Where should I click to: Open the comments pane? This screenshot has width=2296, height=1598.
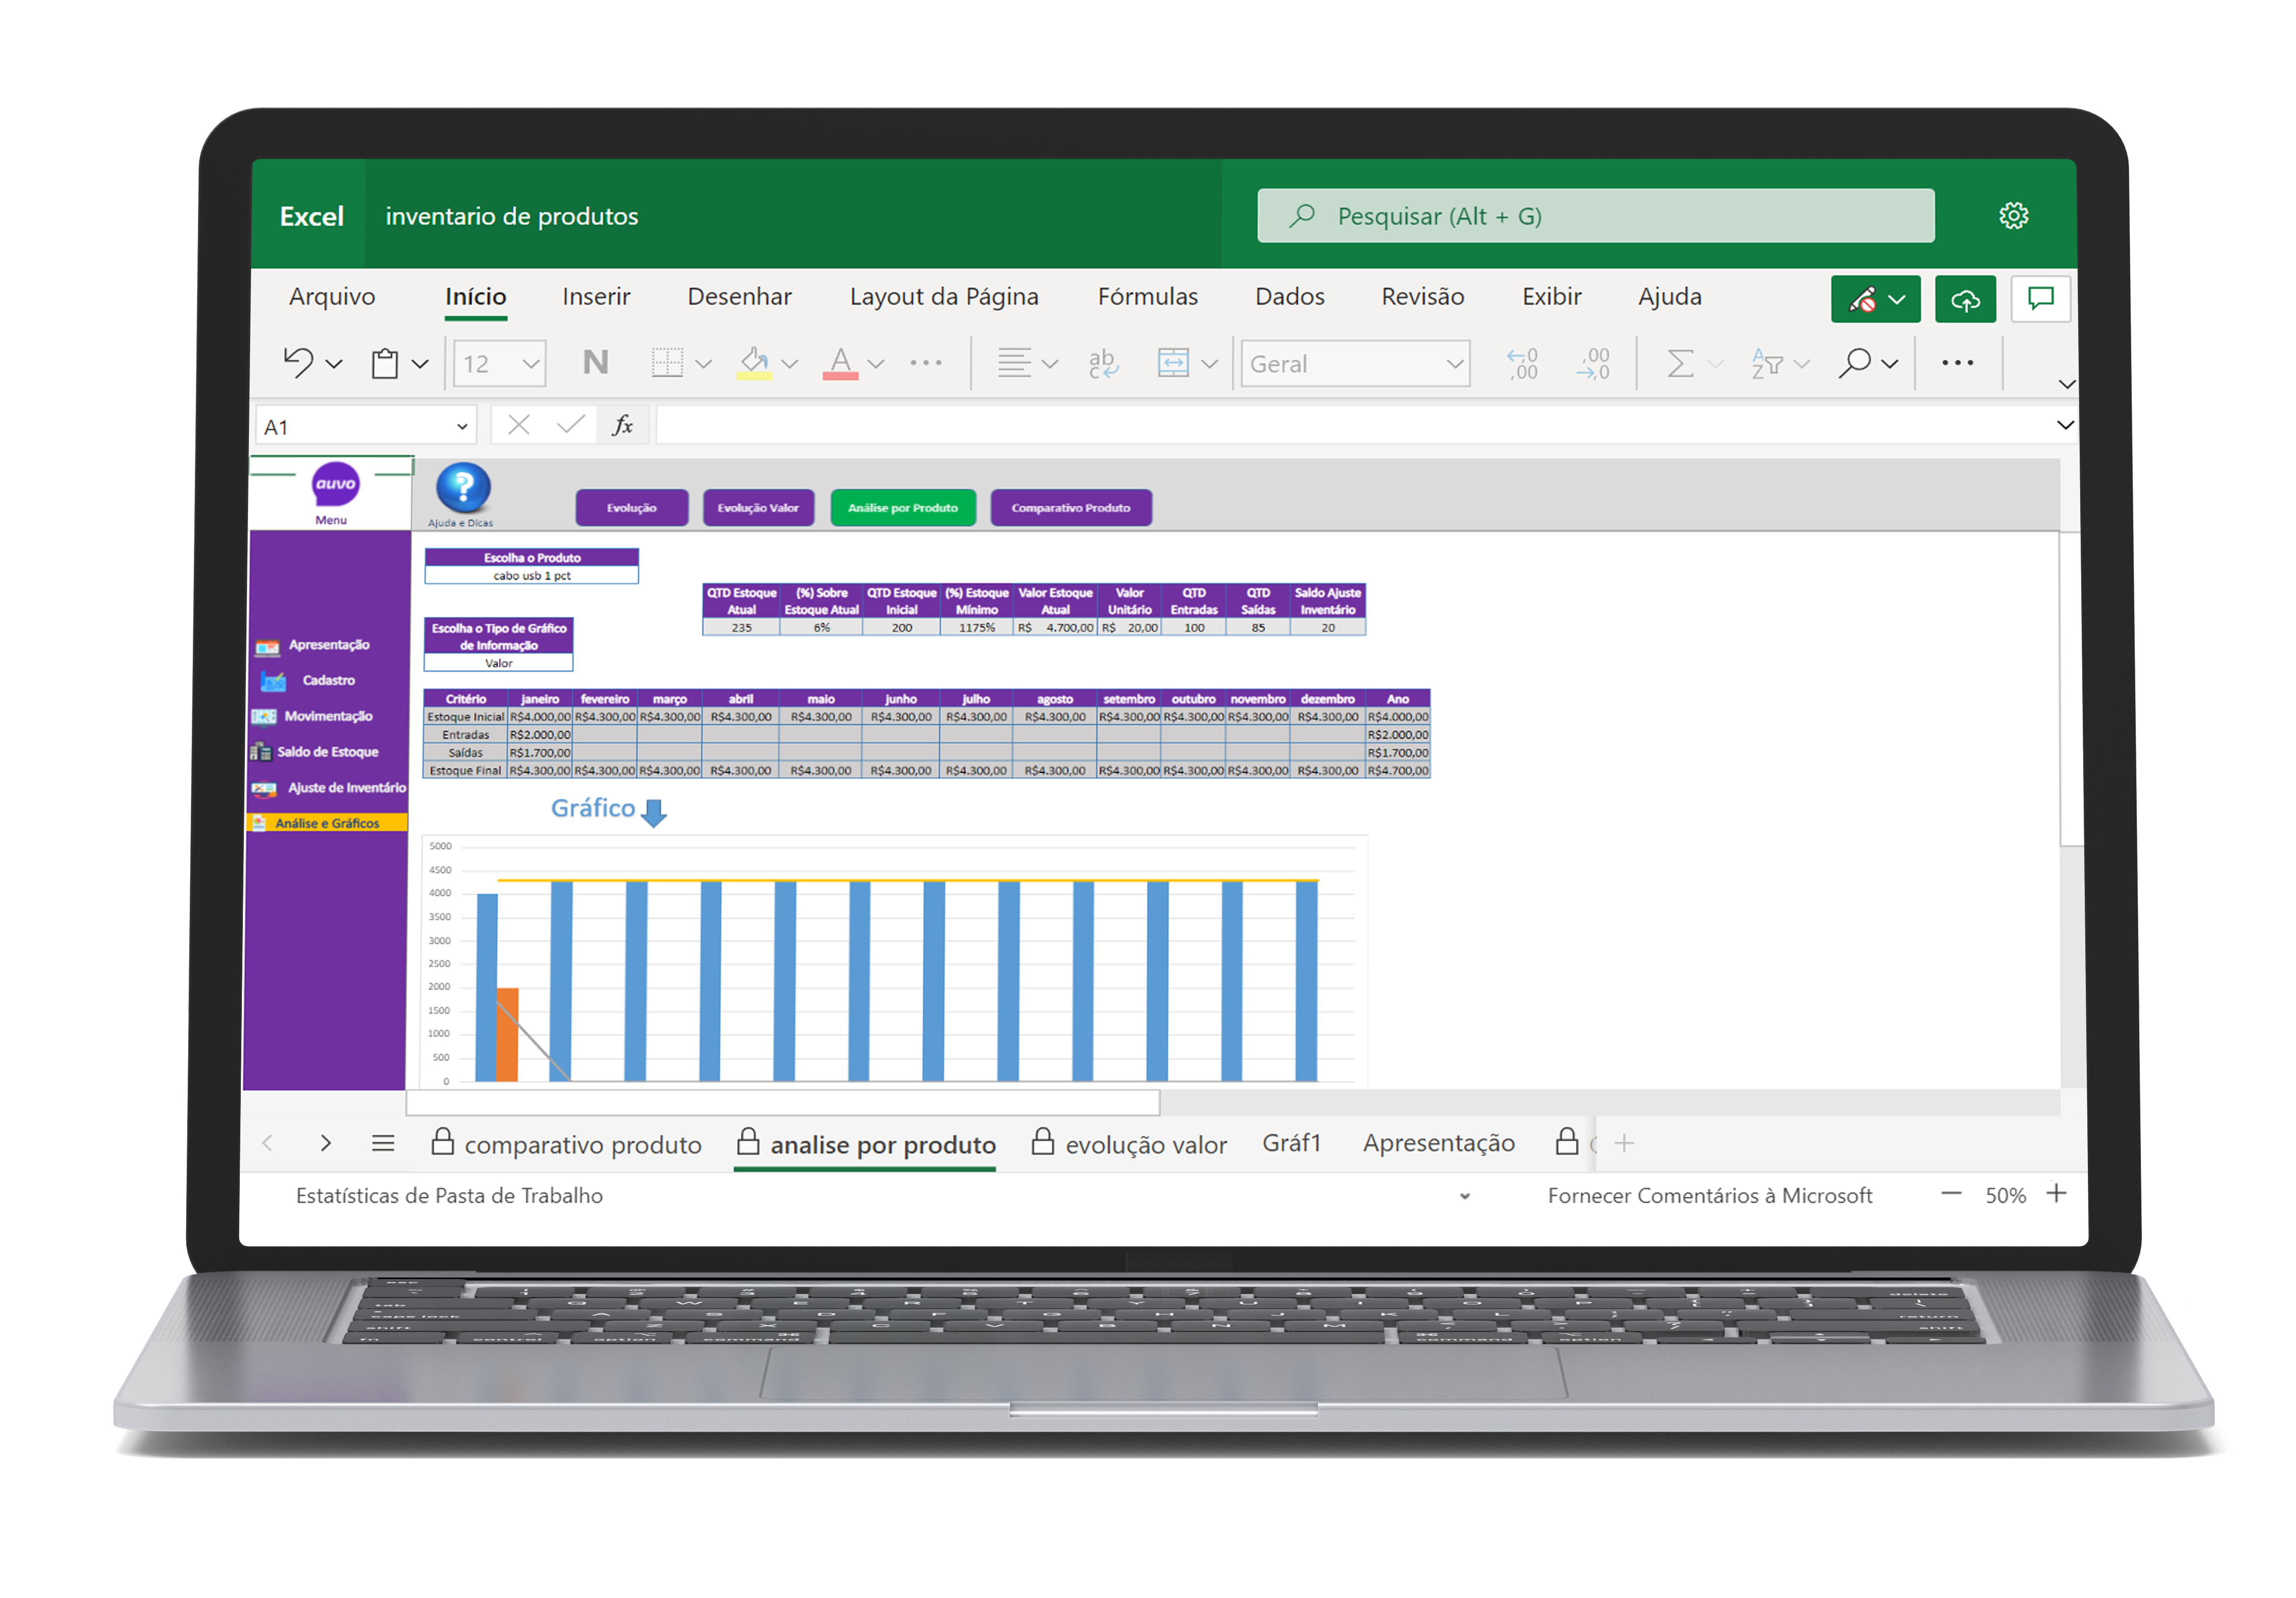pos(2041,299)
